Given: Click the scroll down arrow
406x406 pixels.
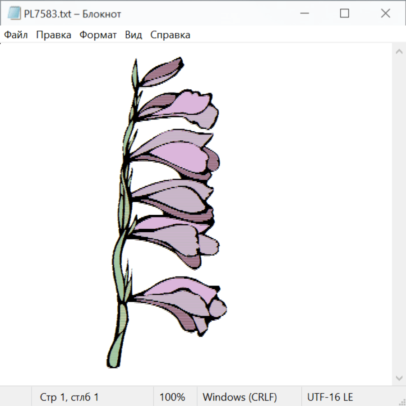Looking at the screenshot, I should click(399, 378).
